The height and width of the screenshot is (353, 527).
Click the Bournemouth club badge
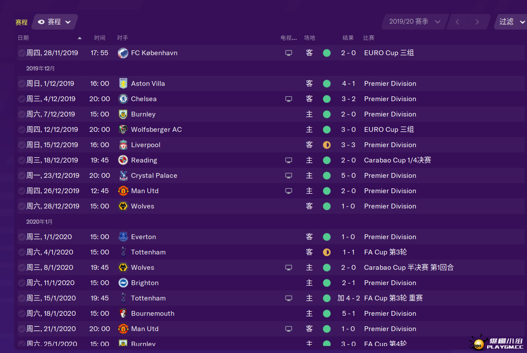pyautogui.click(x=123, y=314)
